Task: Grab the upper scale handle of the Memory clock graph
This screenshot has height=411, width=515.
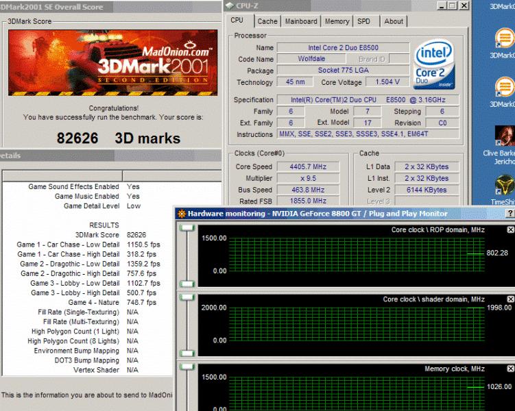Action: 187,366
